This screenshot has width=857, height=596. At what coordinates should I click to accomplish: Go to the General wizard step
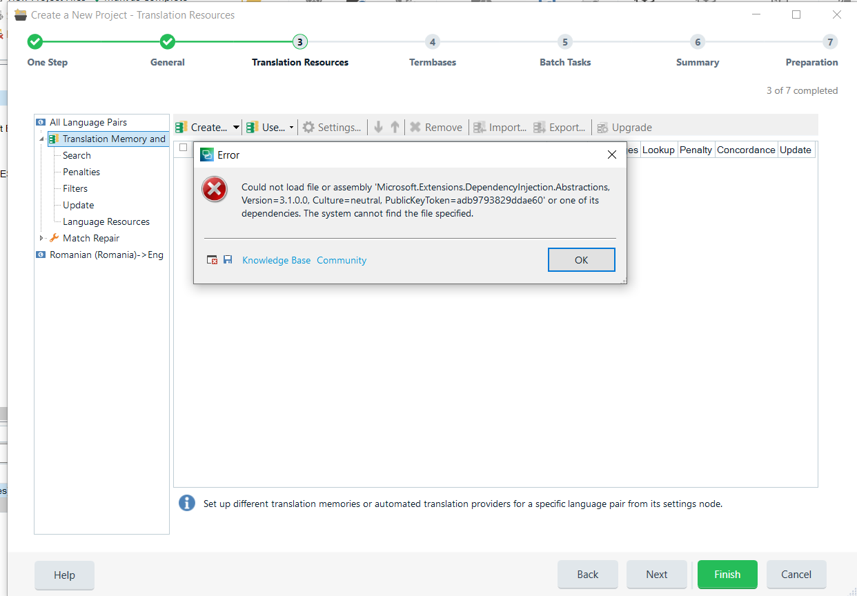click(168, 42)
